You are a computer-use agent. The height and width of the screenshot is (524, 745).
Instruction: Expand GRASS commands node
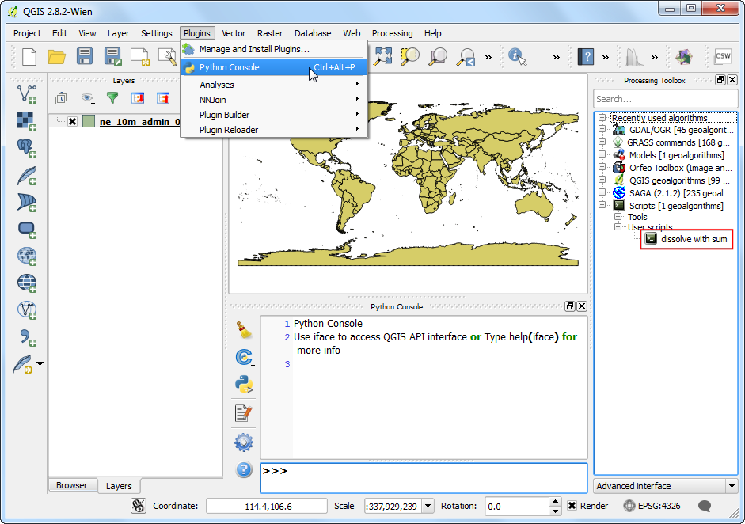(x=602, y=142)
